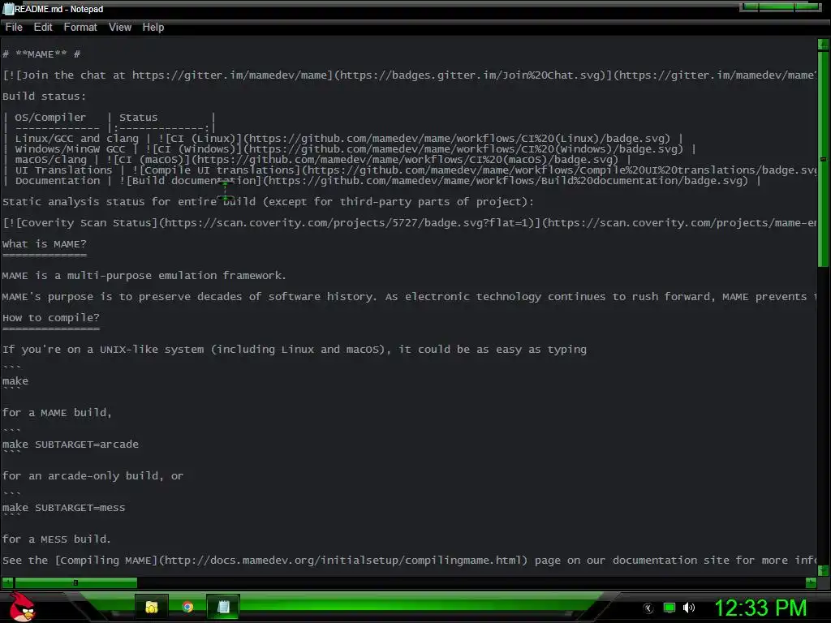Open the View menu
The image size is (831, 623).
120,27
